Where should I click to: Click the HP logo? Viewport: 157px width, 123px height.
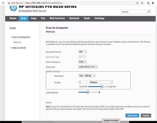tap(13, 8)
